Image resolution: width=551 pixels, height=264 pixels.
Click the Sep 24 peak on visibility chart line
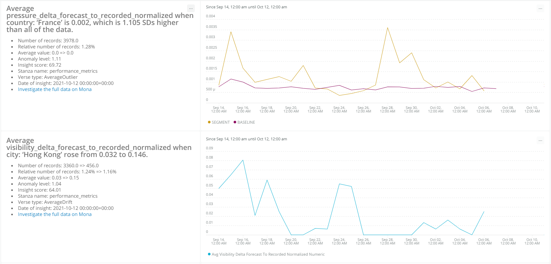coord(340,184)
